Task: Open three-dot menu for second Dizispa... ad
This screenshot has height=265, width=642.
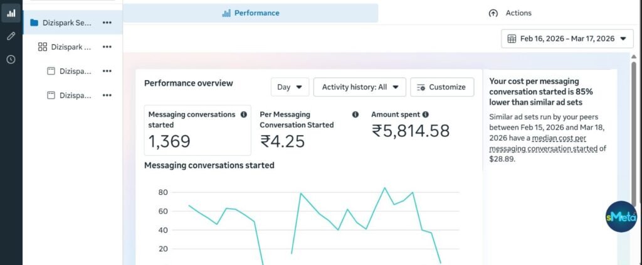Action: [107, 96]
